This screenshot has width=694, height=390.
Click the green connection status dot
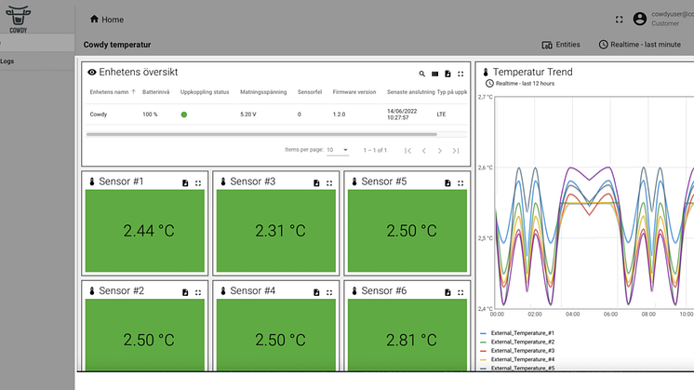[x=184, y=114]
